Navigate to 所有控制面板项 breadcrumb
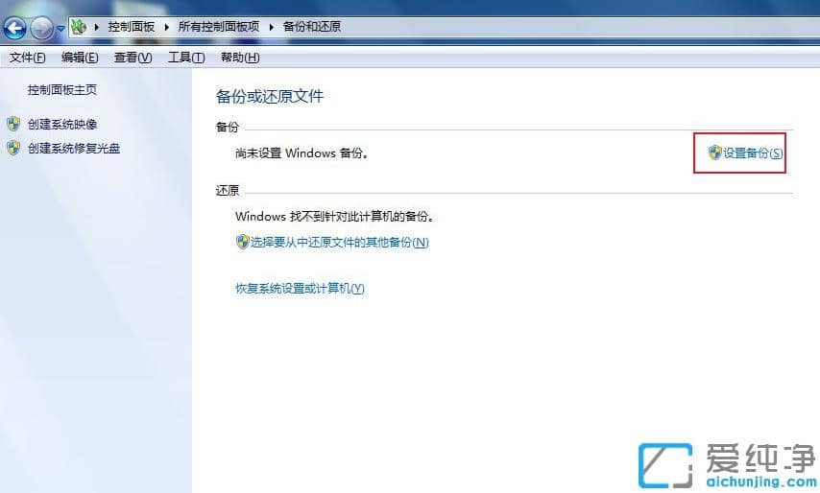Image resolution: width=820 pixels, height=493 pixels. 220,27
